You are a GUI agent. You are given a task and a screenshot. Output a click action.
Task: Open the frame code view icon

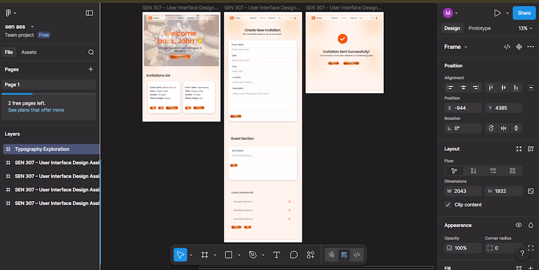tap(507, 47)
